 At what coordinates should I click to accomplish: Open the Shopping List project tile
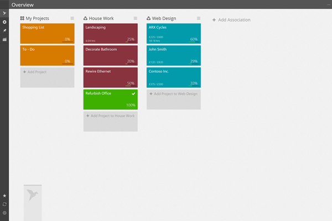click(47, 31)
